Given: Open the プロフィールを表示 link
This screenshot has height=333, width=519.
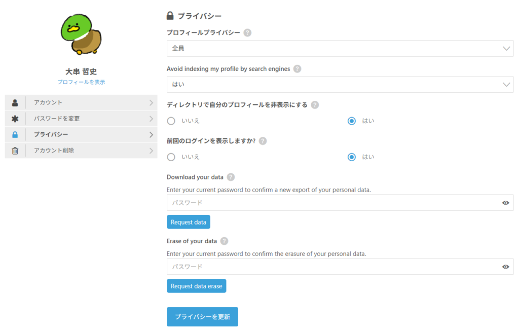Looking at the screenshot, I should [81, 82].
